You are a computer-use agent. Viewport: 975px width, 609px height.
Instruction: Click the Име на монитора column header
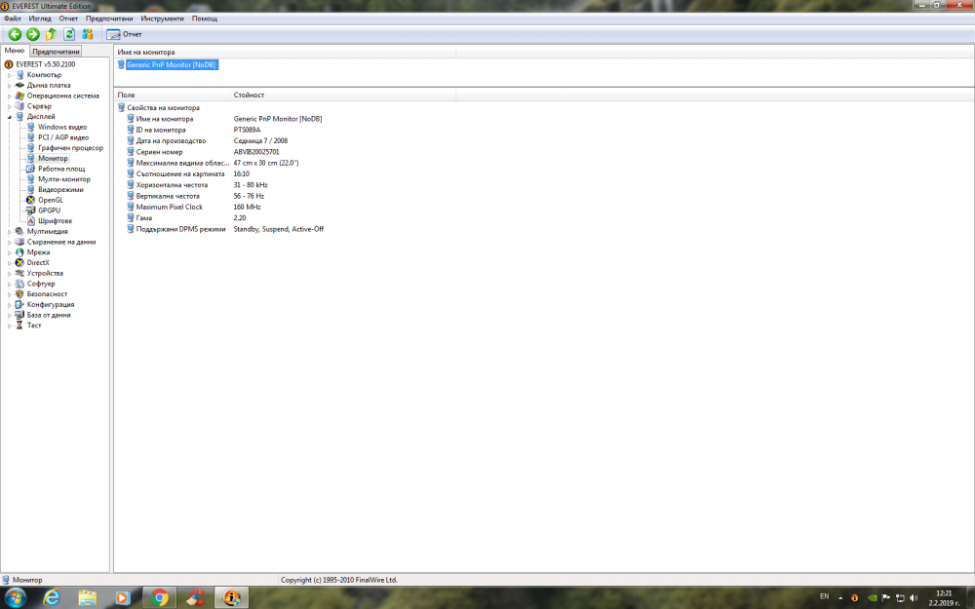pyautogui.click(x=285, y=53)
